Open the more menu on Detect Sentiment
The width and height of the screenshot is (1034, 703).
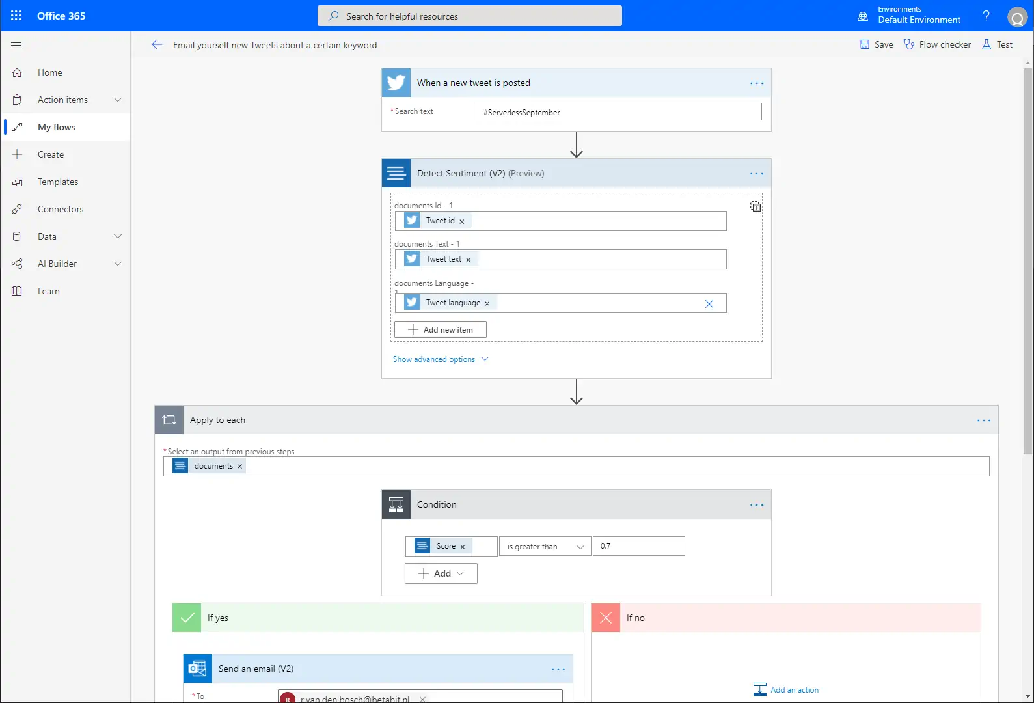pos(757,174)
